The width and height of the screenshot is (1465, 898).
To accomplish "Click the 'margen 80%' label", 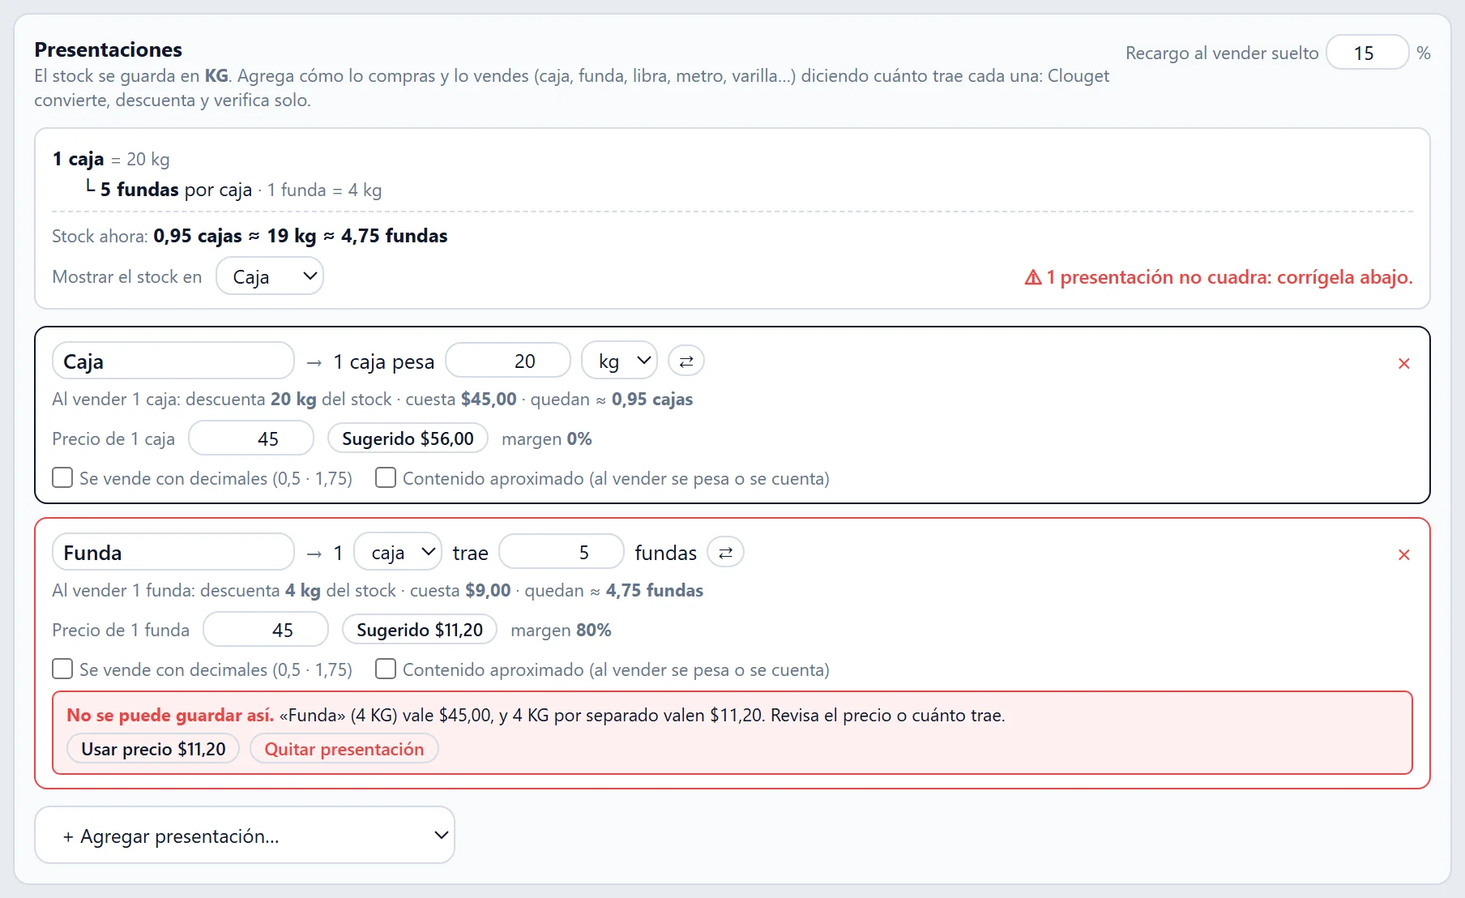I will point(561,630).
